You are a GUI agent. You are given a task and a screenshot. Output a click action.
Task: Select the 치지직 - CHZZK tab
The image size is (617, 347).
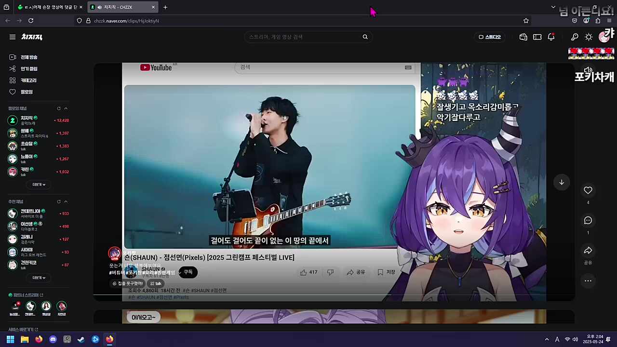[x=123, y=7]
